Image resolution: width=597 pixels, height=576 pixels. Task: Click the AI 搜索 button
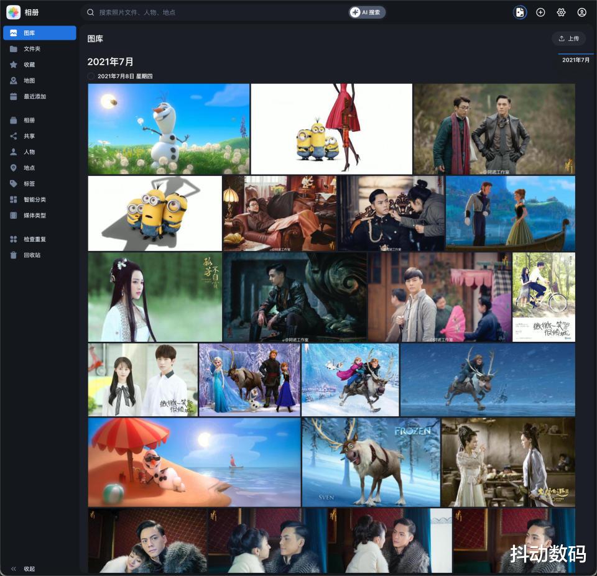(x=367, y=12)
